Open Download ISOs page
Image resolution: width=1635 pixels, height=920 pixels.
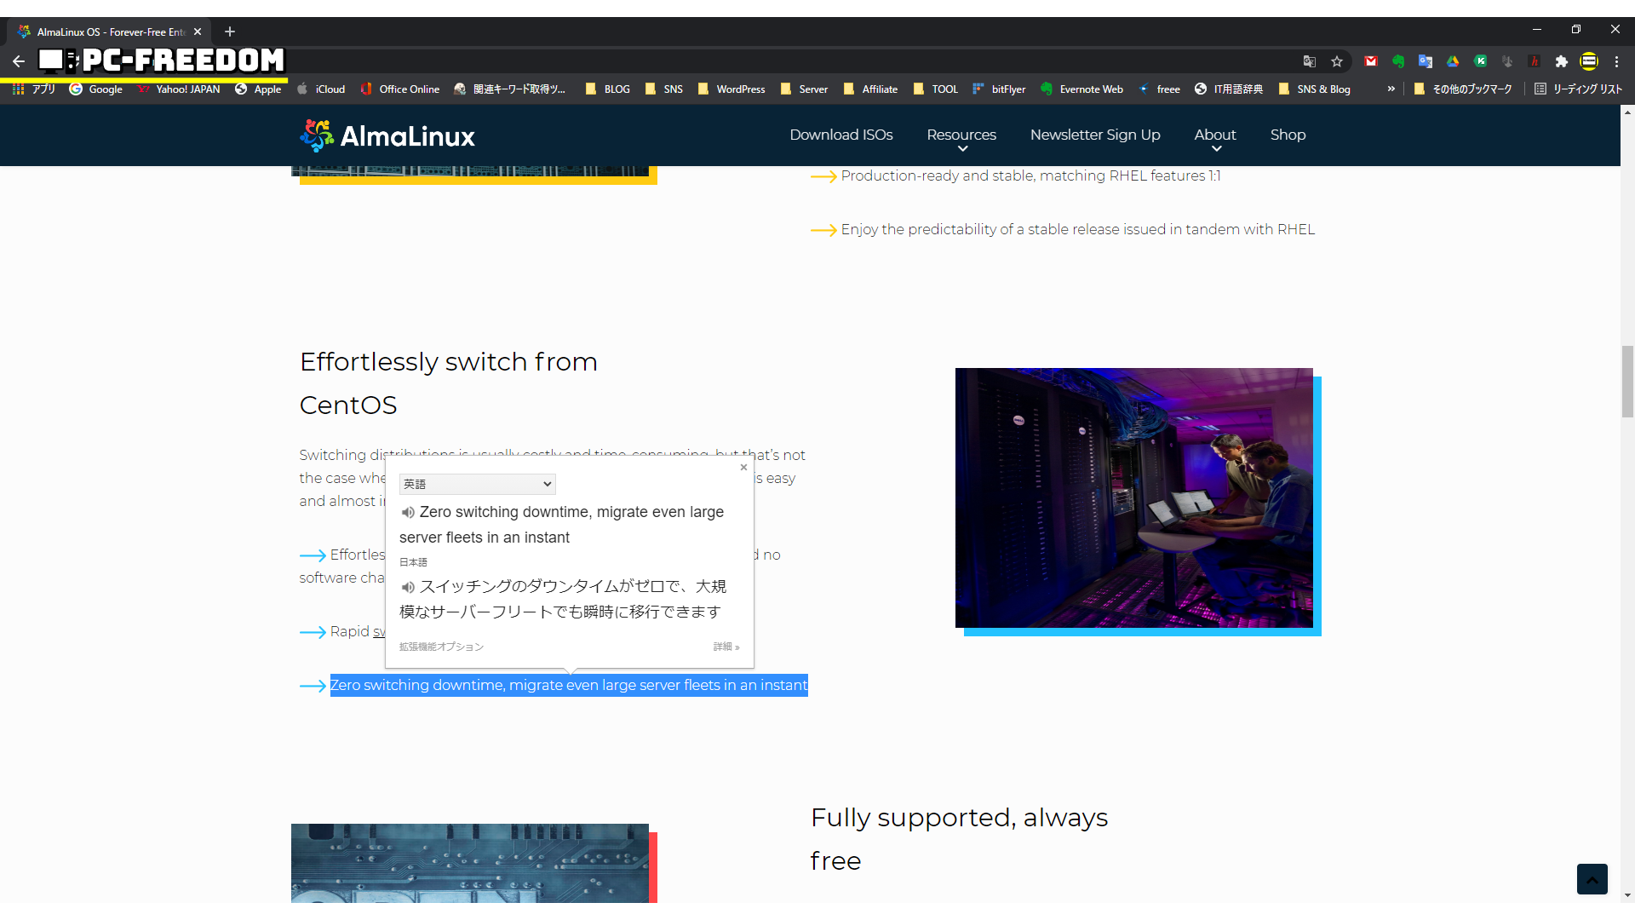click(x=840, y=135)
